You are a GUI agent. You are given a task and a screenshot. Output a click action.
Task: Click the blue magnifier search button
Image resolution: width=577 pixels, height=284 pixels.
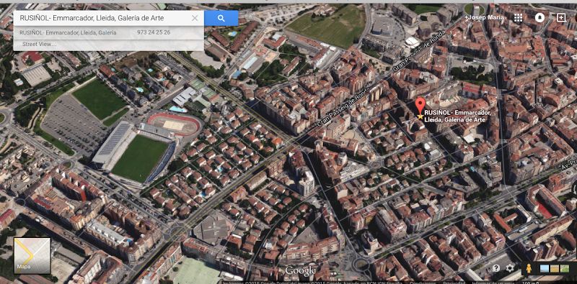click(221, 18)
